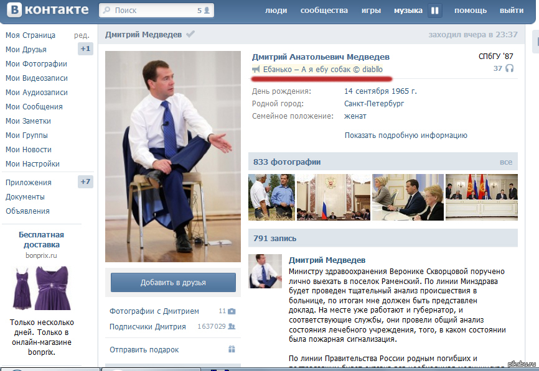Open Мои Сообщения in sidebar
Viewport: 539px width, 371px height.
point(34,107)
